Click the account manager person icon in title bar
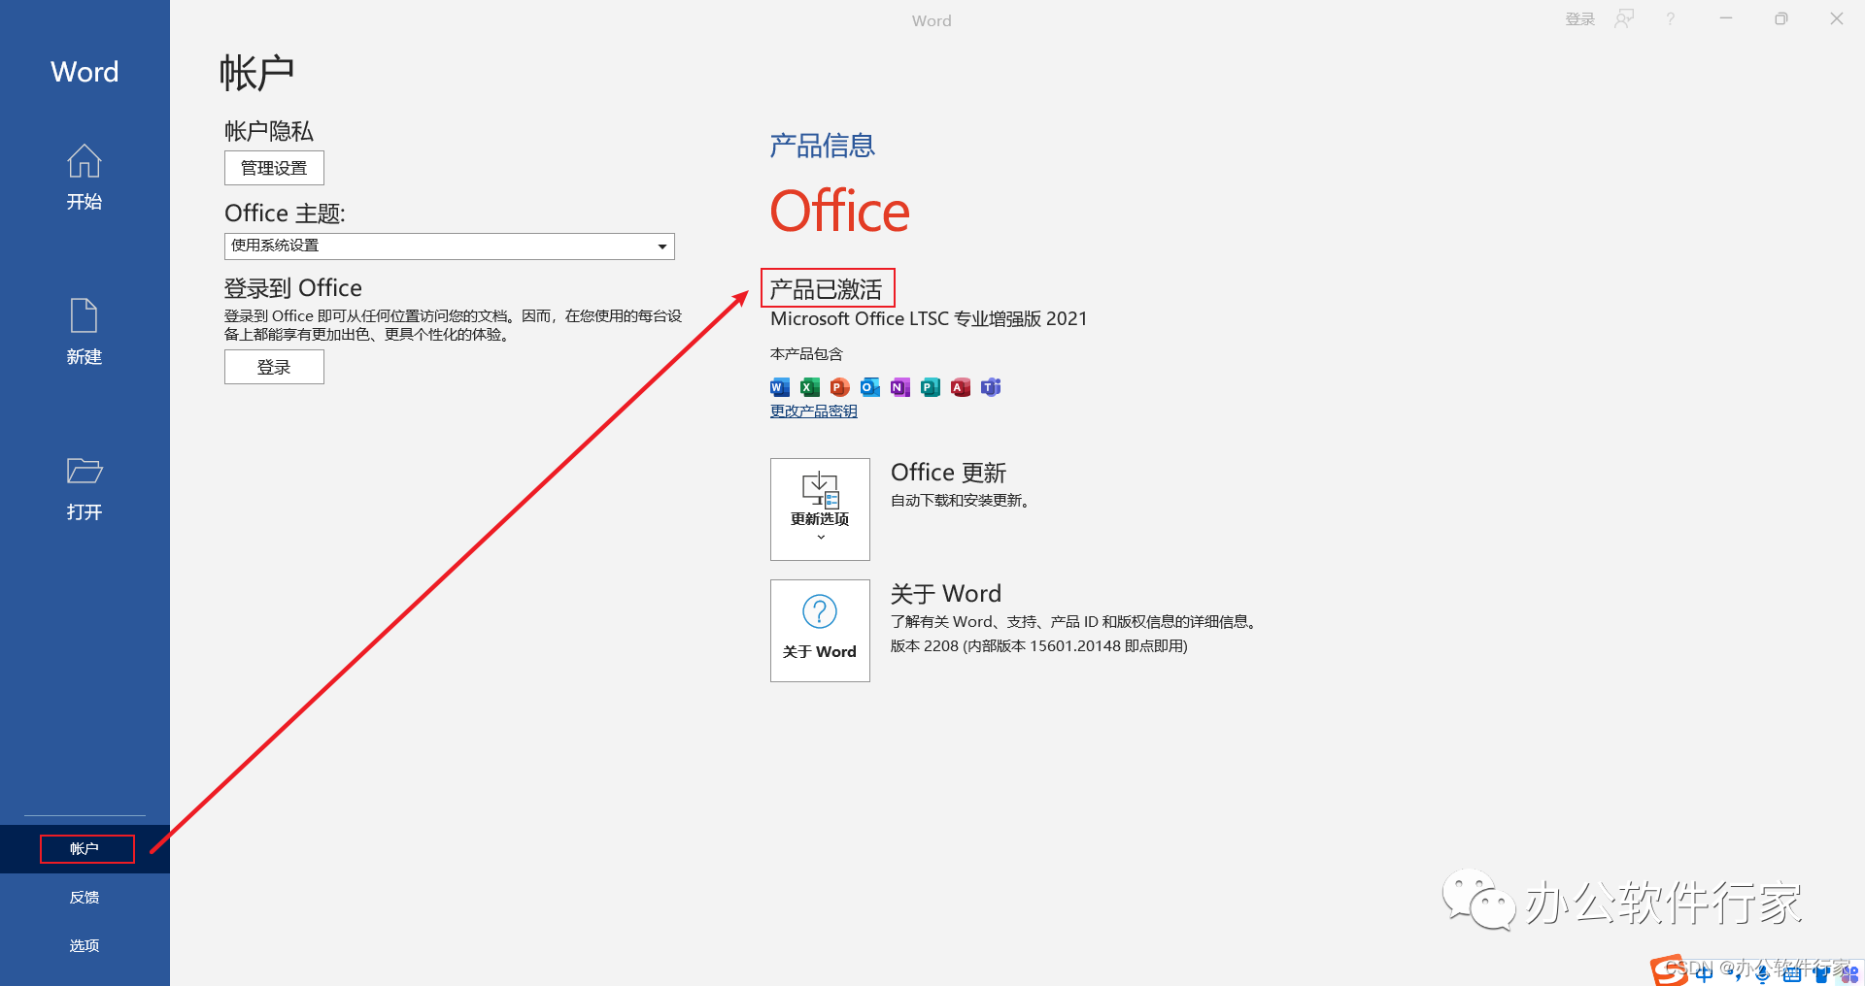 tap(1624, 18)
